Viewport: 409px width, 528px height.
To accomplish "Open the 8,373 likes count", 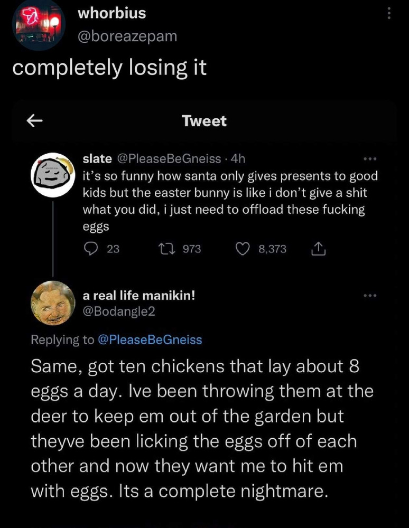I will 272,249.
